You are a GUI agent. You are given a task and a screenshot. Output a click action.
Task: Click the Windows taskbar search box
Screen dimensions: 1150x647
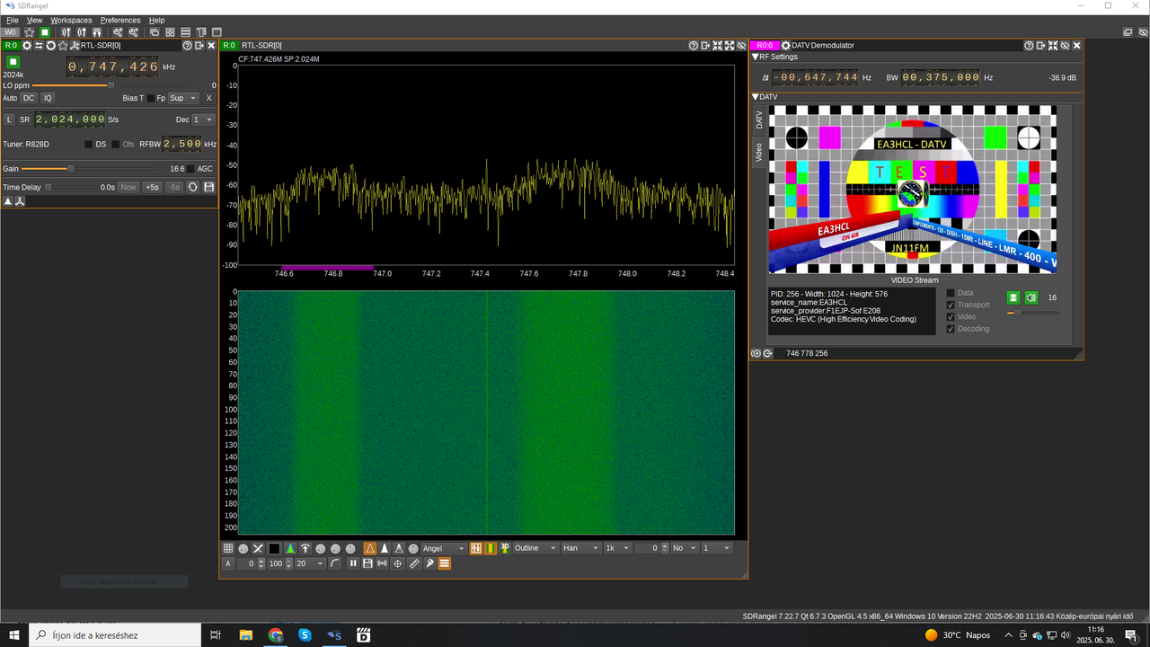116,635
